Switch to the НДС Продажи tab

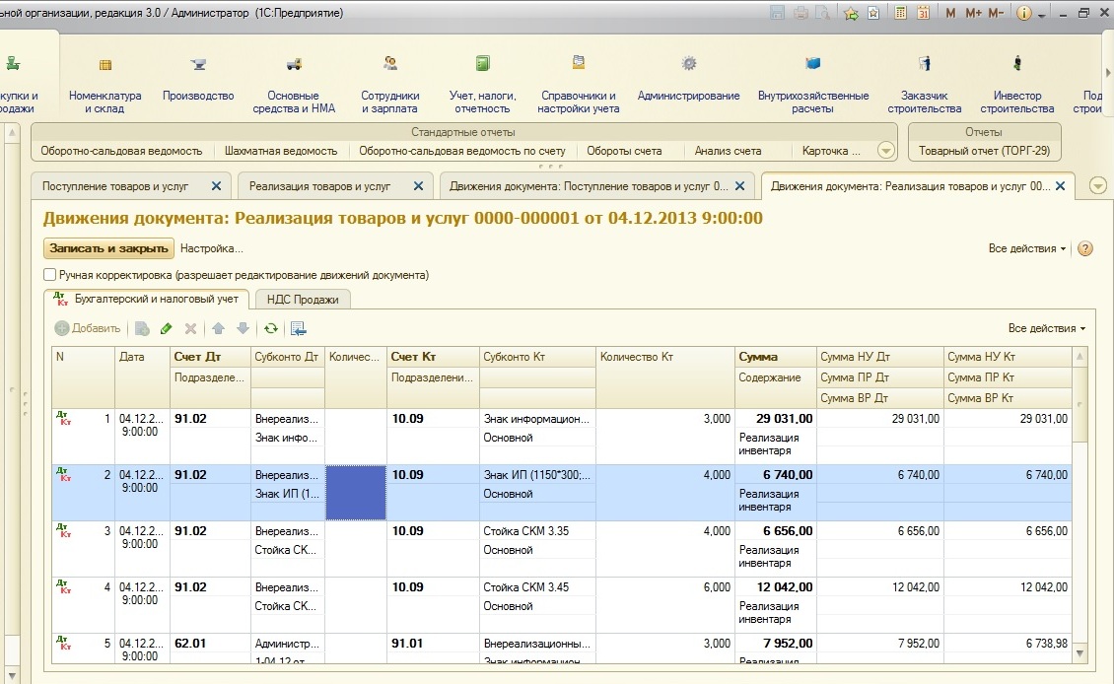pos(303,300)
